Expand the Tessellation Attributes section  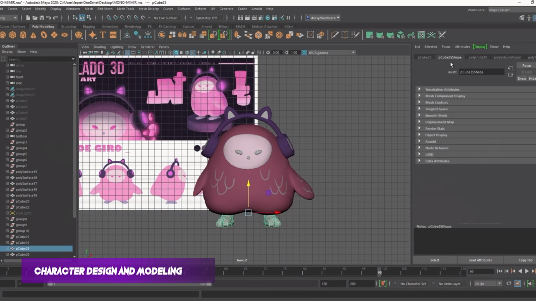(x=476, y=89)
